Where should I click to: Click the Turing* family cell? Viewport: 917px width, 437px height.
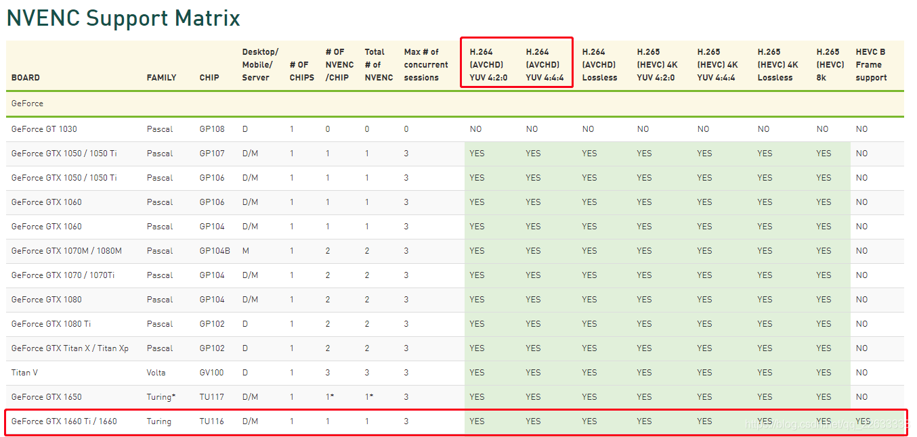(x=161, y=397)
